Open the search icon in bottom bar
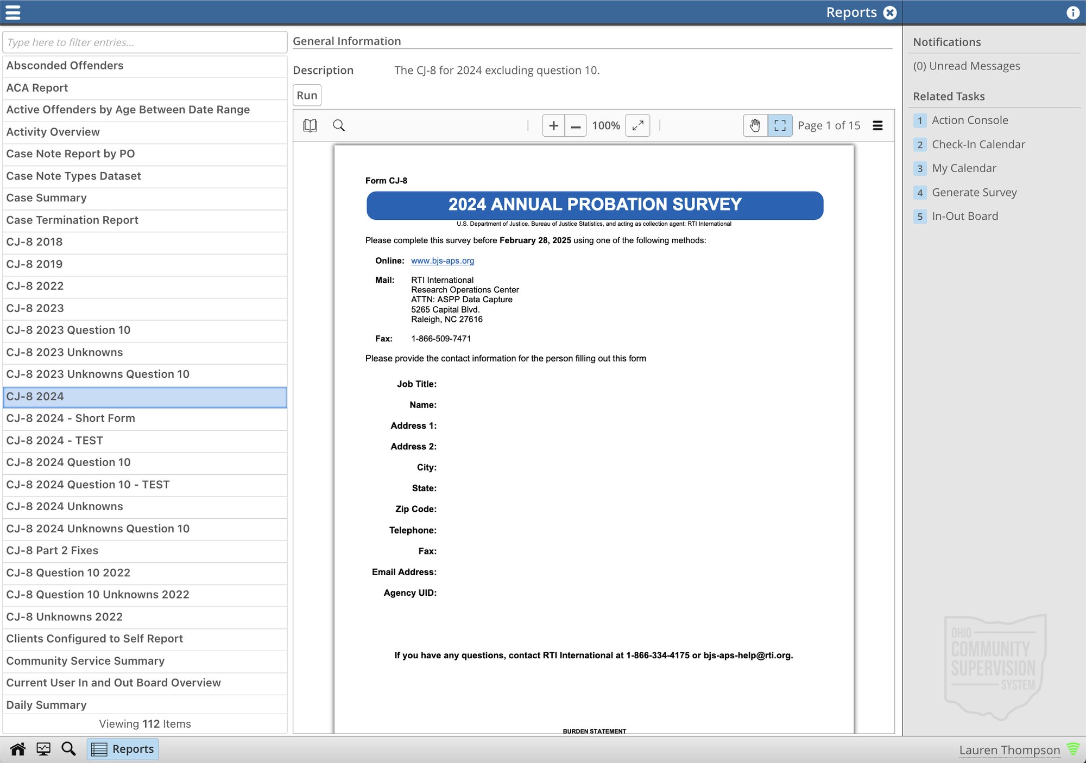Image resolution: width=1086 pixels, height=763 pixels. (x=68, y=749)
